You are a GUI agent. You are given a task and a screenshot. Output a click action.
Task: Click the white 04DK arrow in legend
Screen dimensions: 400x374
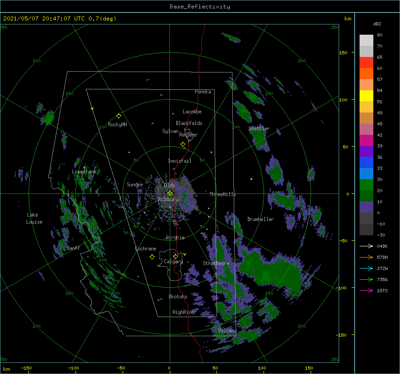[366, 246]
